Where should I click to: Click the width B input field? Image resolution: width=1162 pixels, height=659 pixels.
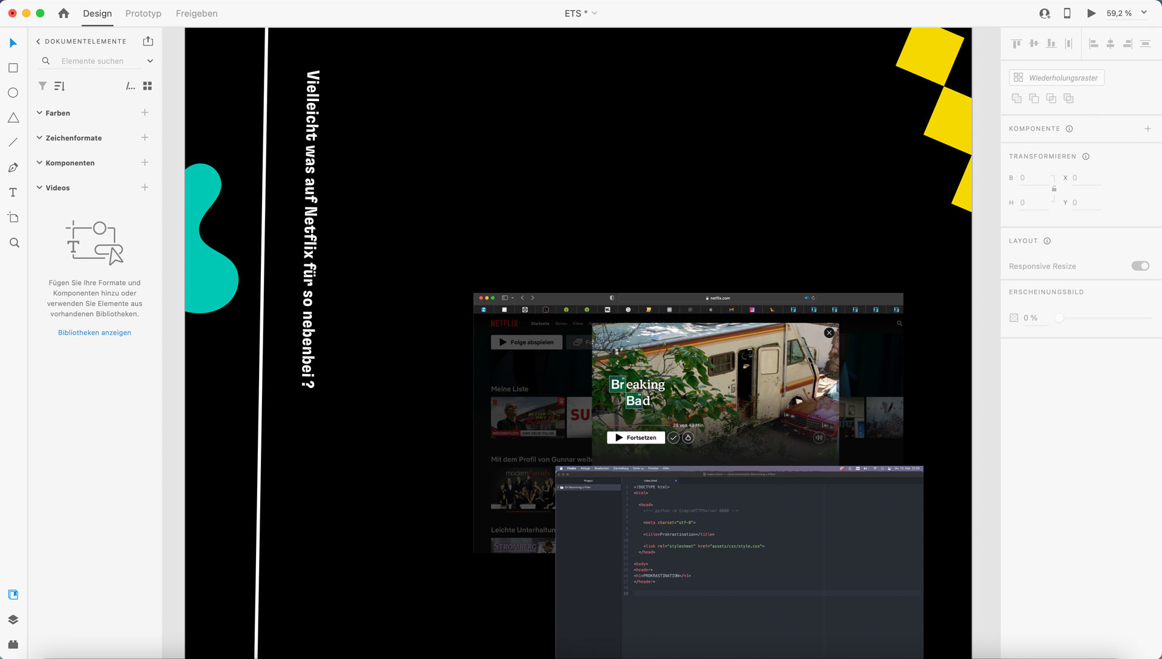pyautogui.click(x=1034, y=178)
